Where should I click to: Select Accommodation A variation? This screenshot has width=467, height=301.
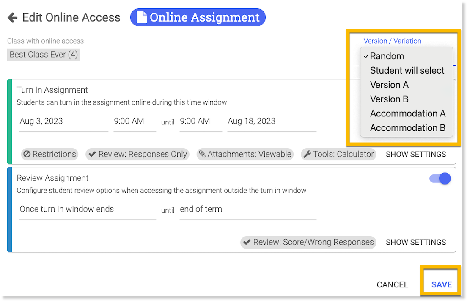pos(407,113)
